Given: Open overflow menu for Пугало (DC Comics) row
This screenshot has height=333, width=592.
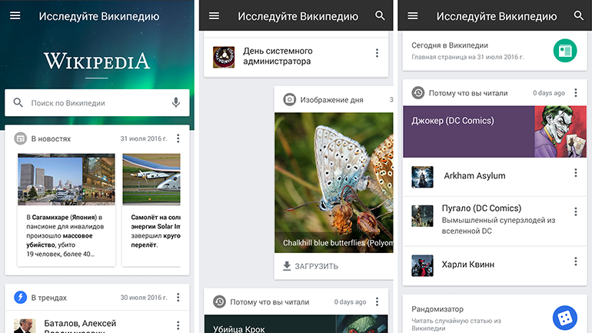Looking at the screenshot, I should (575, 211).
